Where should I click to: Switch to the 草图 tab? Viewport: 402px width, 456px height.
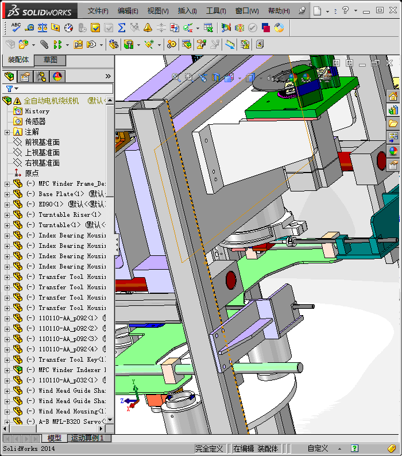(50, 60)
